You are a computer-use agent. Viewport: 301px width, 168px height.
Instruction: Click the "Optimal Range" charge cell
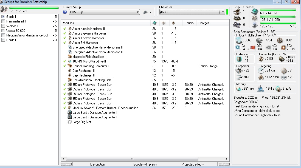(x=208, y=66)
